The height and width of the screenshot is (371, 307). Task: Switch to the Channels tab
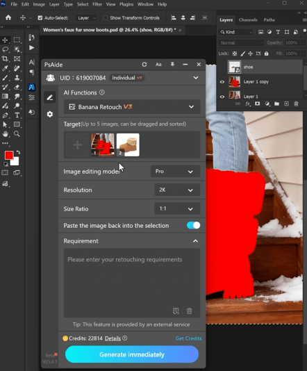(248, 20)
